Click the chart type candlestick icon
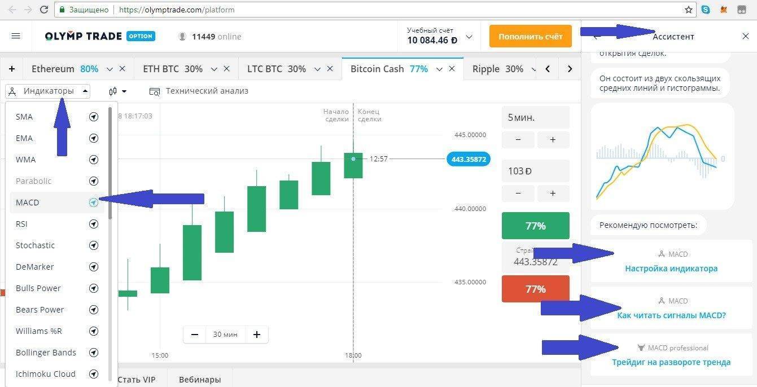Screen dimensions: 757x387 pyautogui.click(x=113, y=91)
